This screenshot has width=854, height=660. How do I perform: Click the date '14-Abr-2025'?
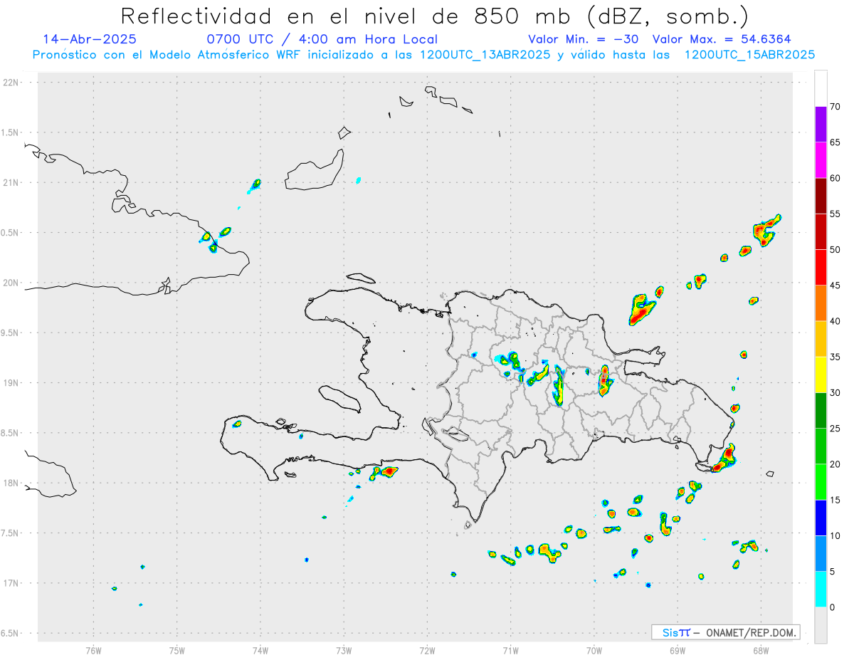pyautogui.click(x=90, y=39)
